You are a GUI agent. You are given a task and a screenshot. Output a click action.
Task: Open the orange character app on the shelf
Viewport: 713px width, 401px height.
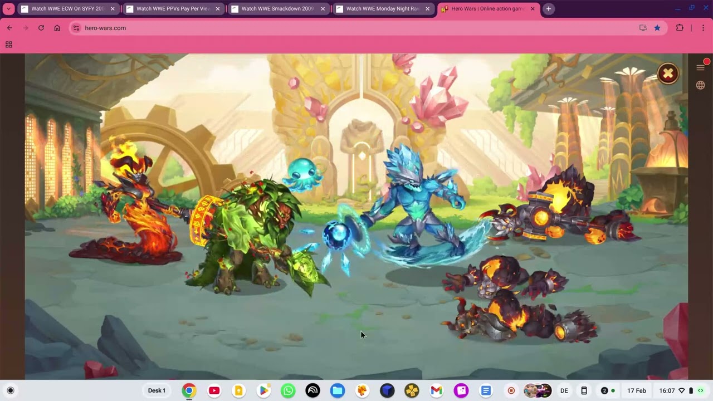pyautogui.click(x=362, y=390)
